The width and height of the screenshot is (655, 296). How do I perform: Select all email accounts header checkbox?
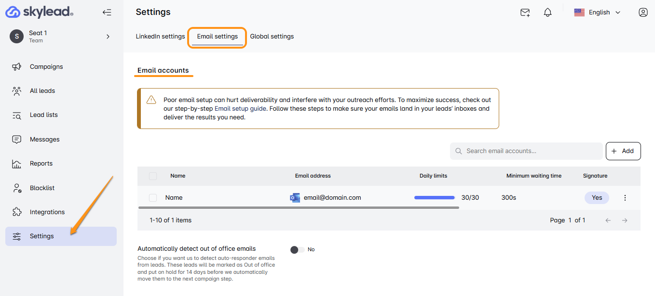(153, 176)
